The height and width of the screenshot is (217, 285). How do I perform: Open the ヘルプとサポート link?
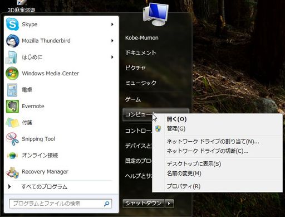(139, 176)
